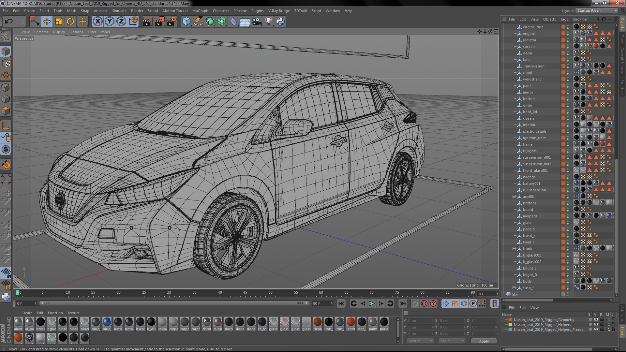Add Array modeling object icon
626x352 pixels.
222,22
